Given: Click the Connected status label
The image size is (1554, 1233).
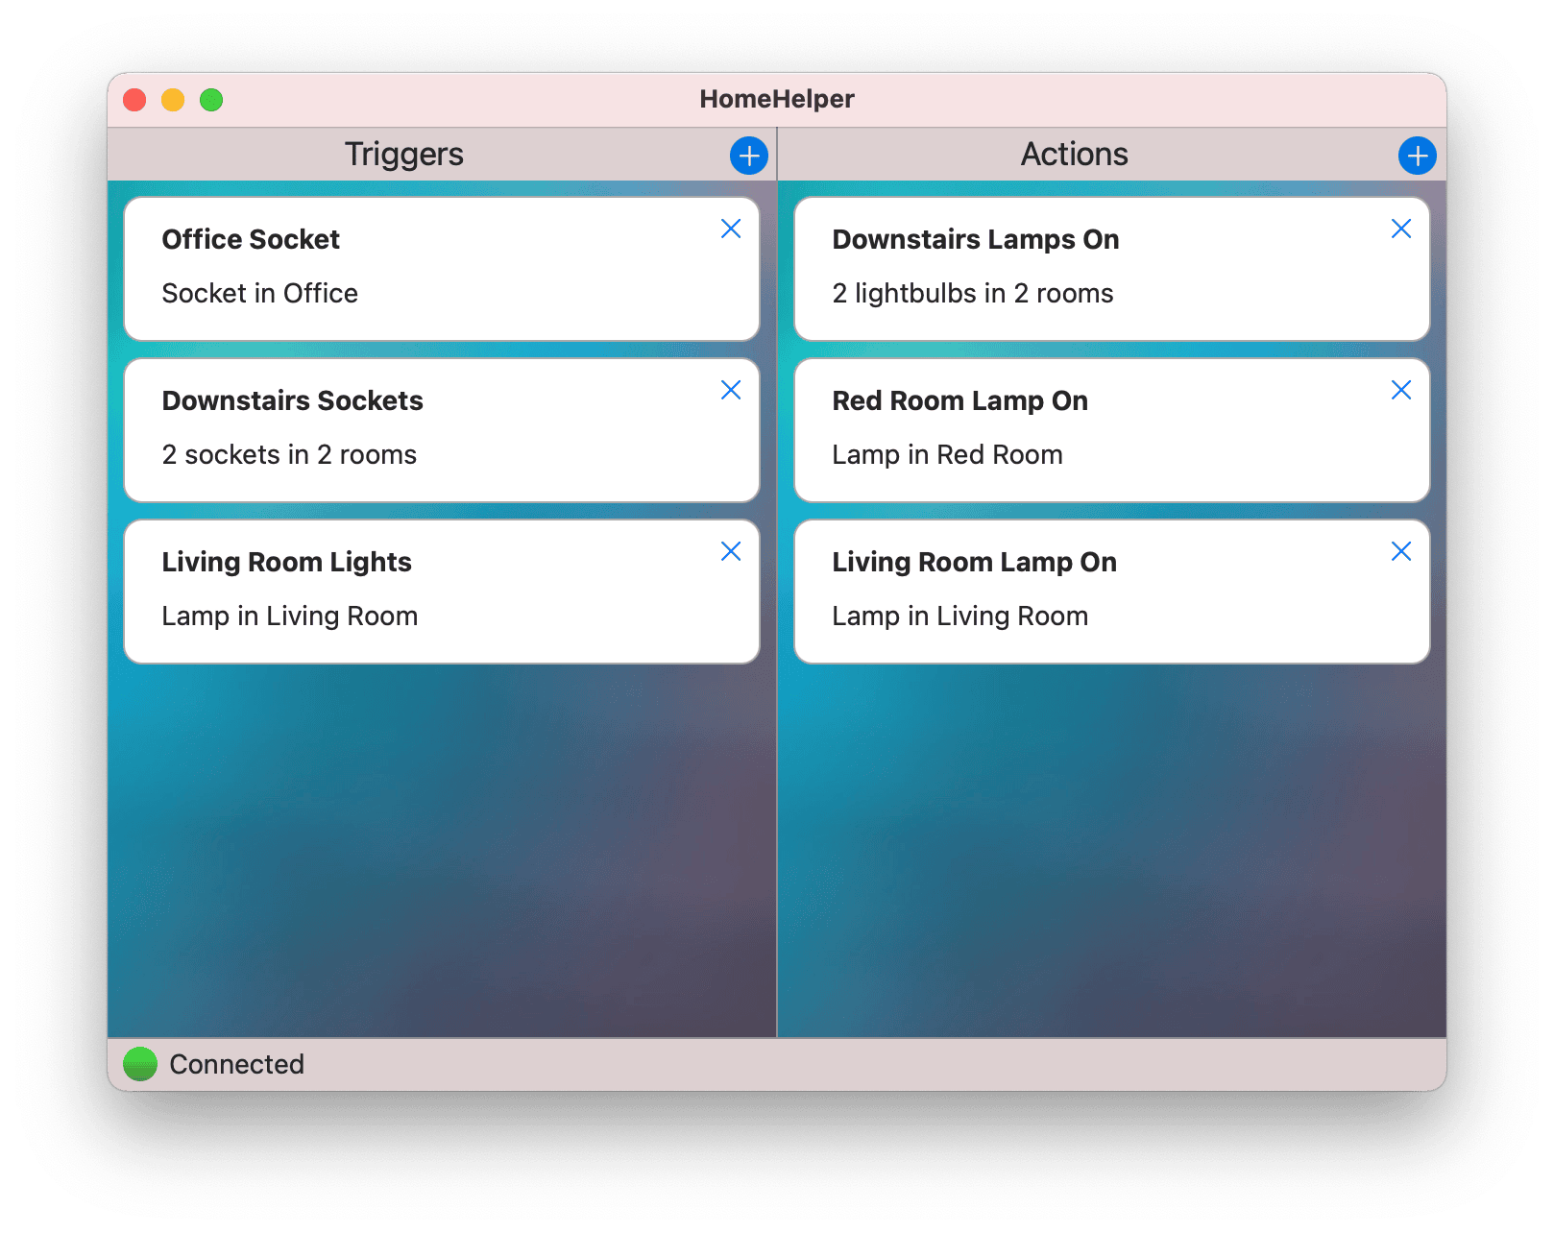Looking at the screenshot, I should [235, 1064].
